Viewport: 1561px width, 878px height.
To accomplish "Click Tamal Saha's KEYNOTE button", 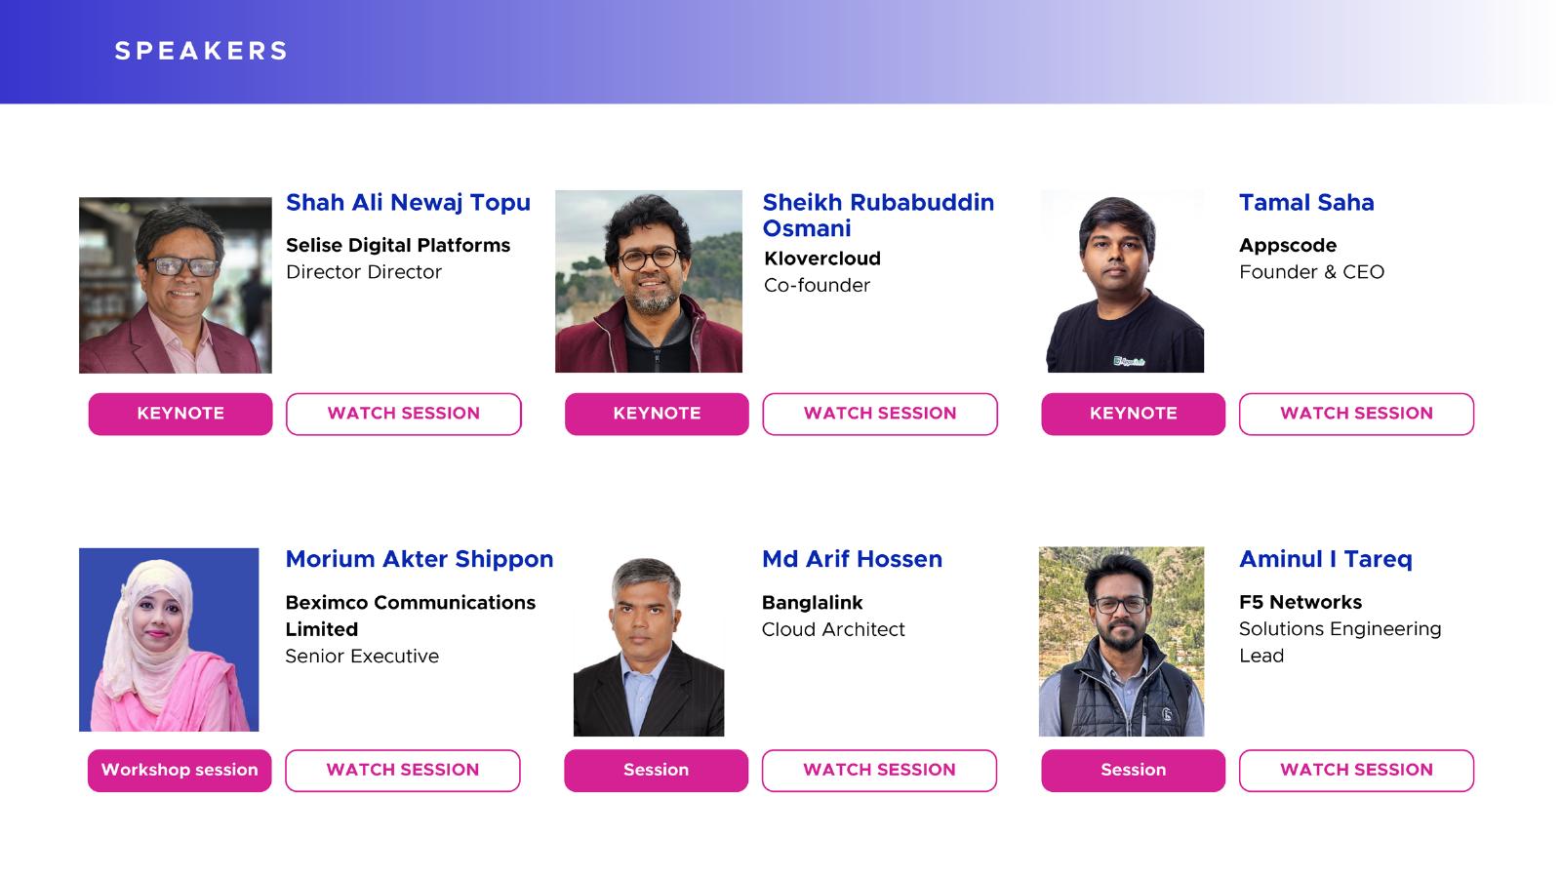I will tap(1133, 414).
